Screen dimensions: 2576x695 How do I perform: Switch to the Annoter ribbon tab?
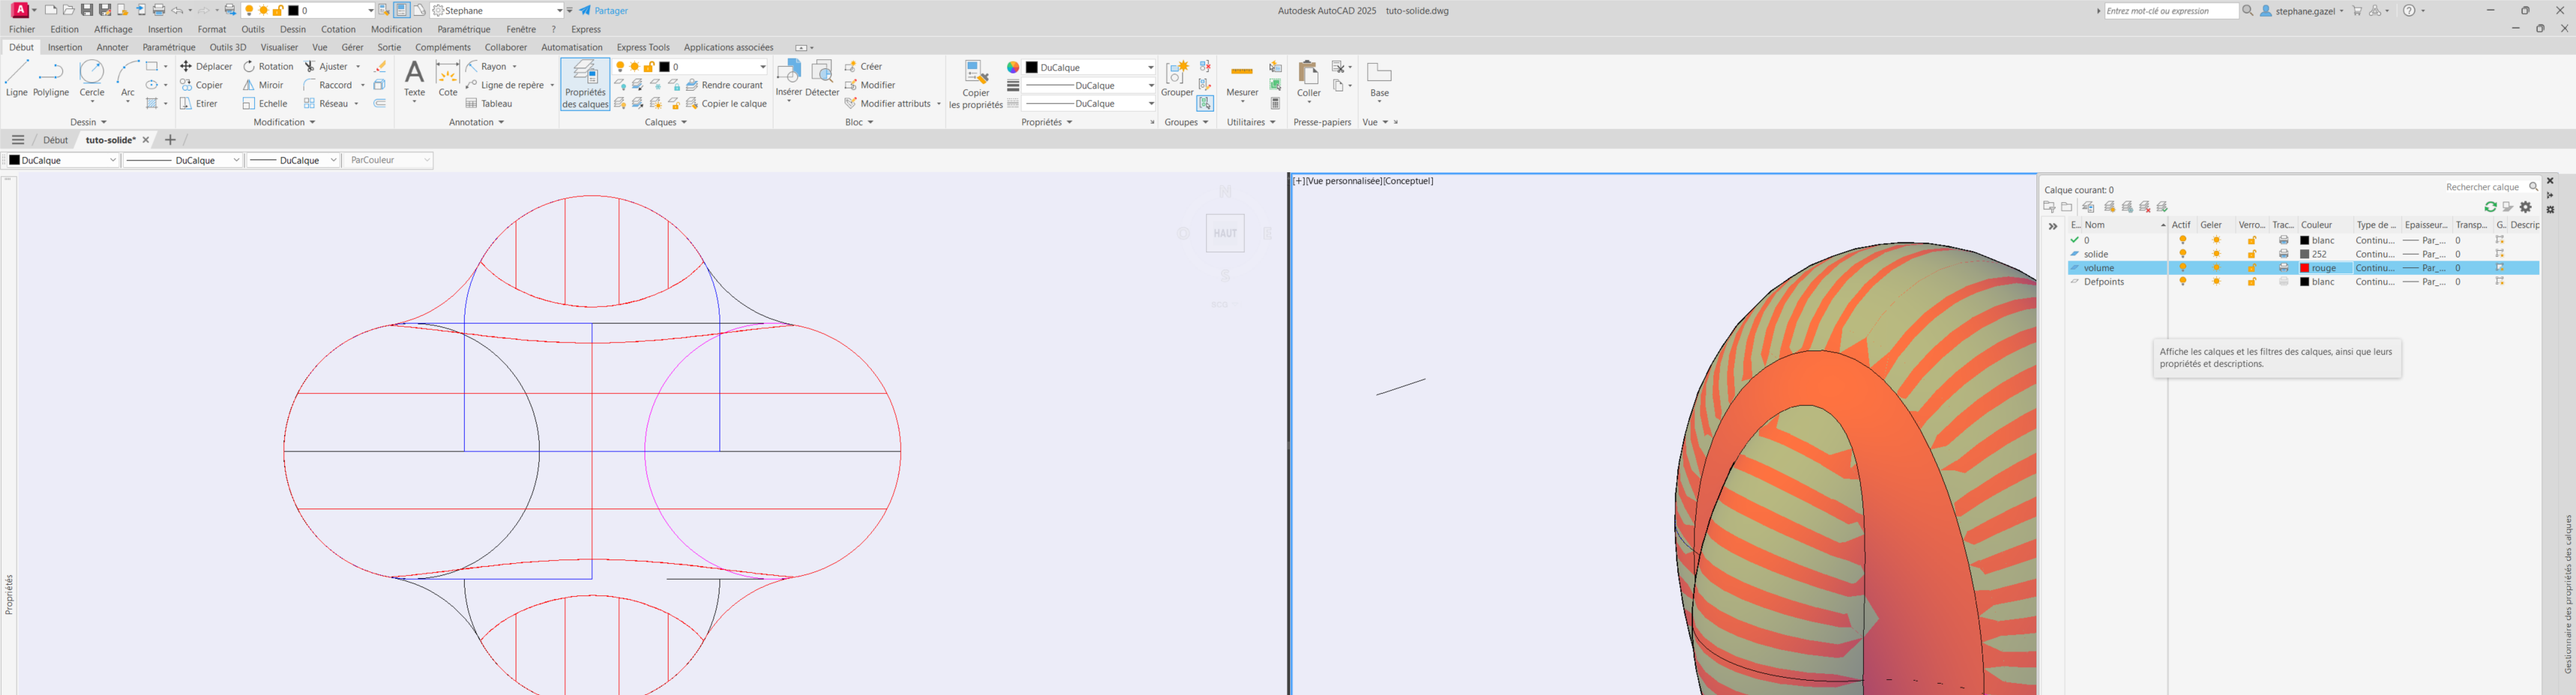click(112, 47)
